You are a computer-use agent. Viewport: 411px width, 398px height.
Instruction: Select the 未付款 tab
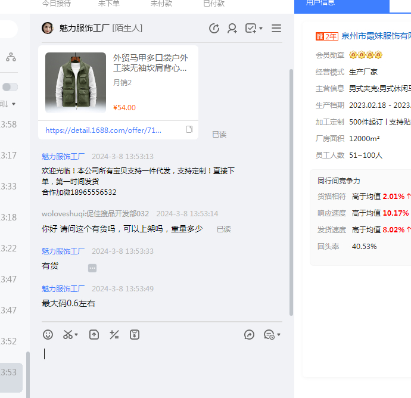[161, 4]
